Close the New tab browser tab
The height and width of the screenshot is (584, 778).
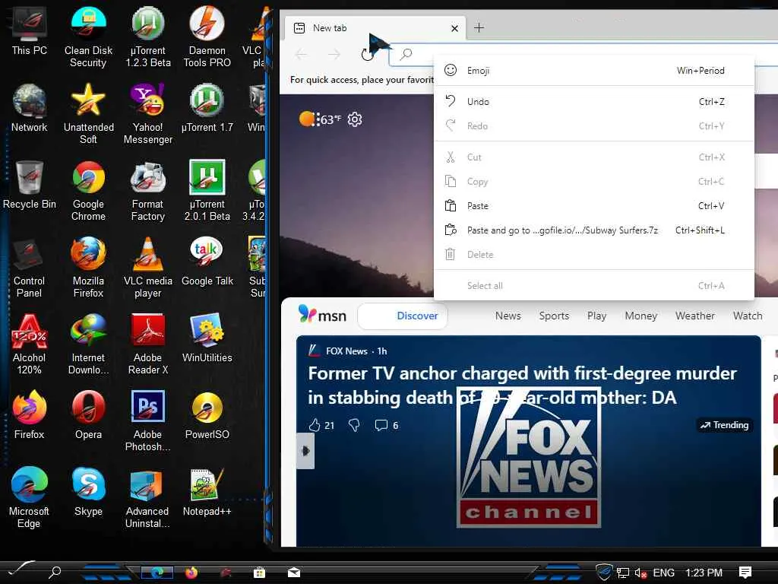coord(454,28)
